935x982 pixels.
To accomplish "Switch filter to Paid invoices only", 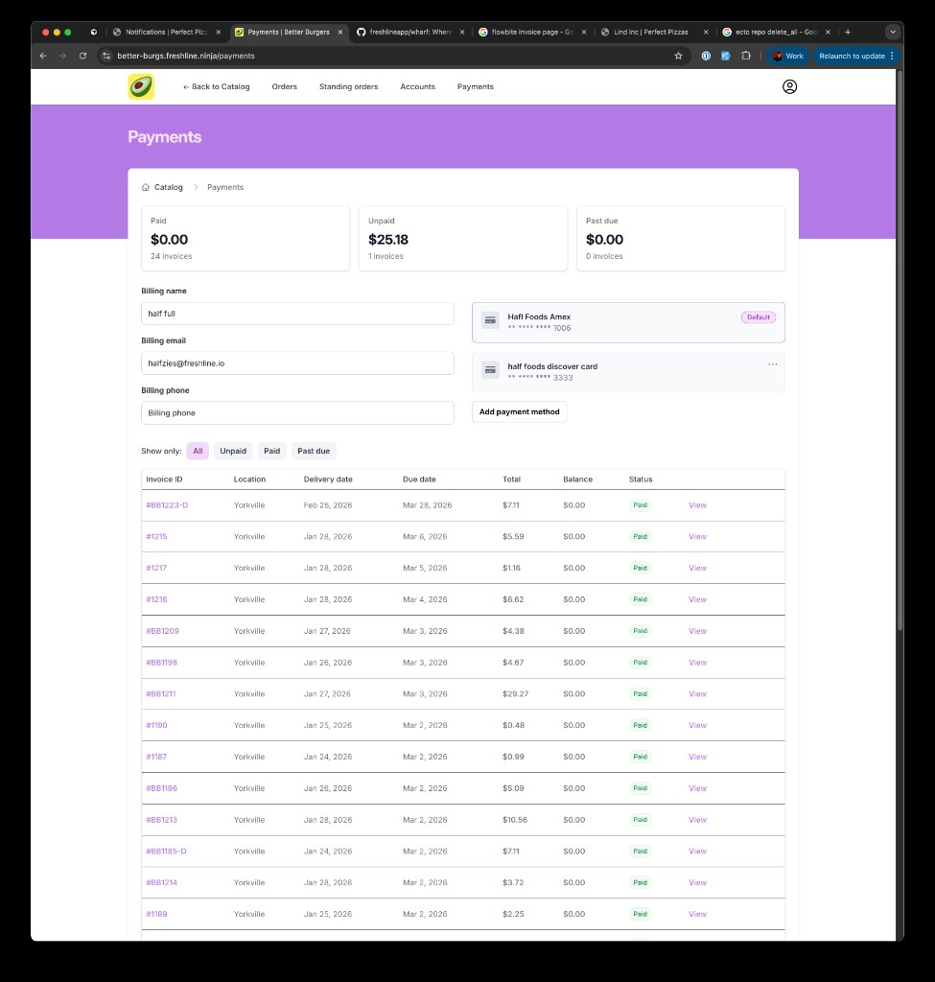I will coord(271,451).
